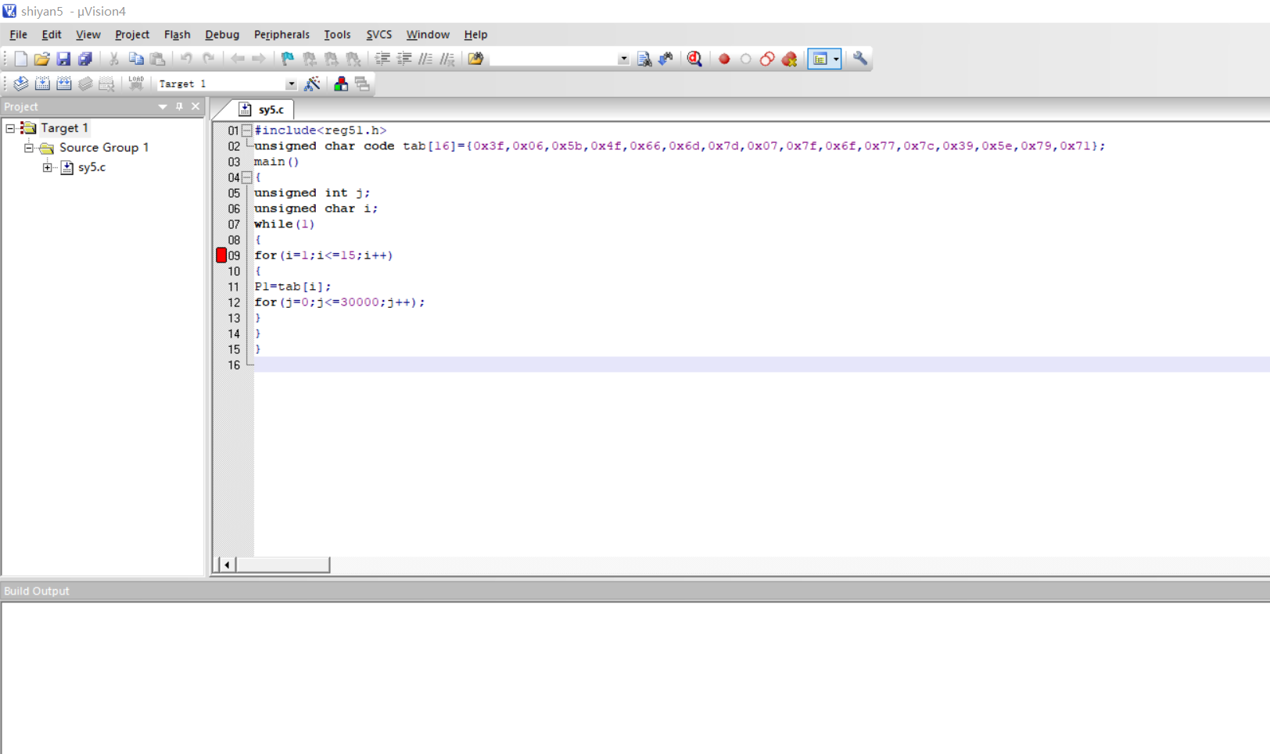Click the Manage Components colored blocks icon
1270x754 pixels.
[341, 84]
